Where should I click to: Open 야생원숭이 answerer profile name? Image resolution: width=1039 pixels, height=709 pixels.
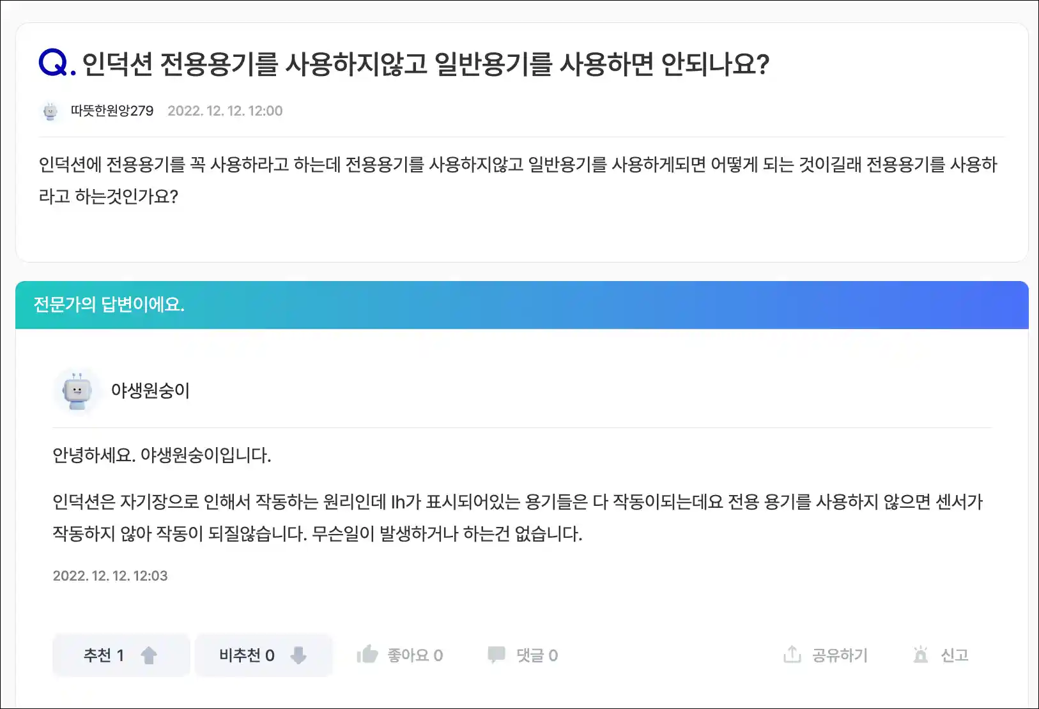150,390
